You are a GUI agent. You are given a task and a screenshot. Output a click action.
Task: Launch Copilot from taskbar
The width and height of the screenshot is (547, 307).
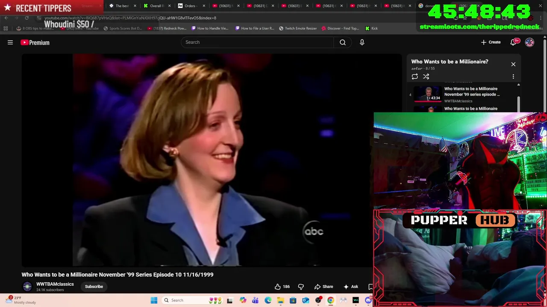[x=243, y=300]
